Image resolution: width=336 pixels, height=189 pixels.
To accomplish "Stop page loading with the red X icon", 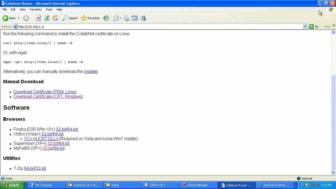I will point(38,18).
